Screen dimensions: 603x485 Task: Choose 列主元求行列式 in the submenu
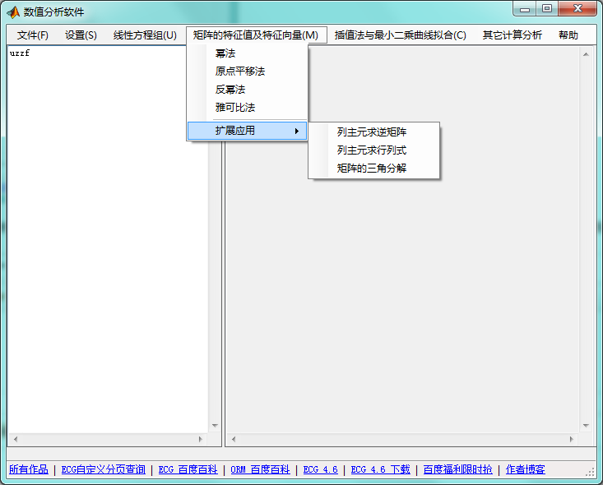click(x=373, y=150)
